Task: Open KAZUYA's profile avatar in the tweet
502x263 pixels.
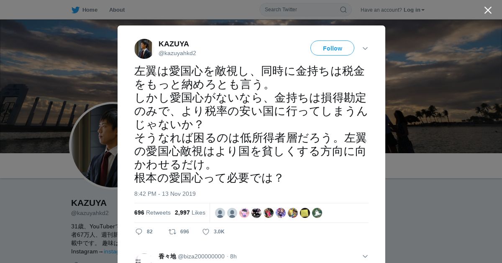Action: tap(144, 49)
